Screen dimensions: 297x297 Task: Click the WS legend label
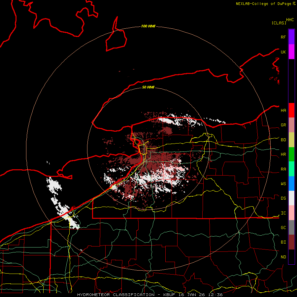click(x=283, y=183)
